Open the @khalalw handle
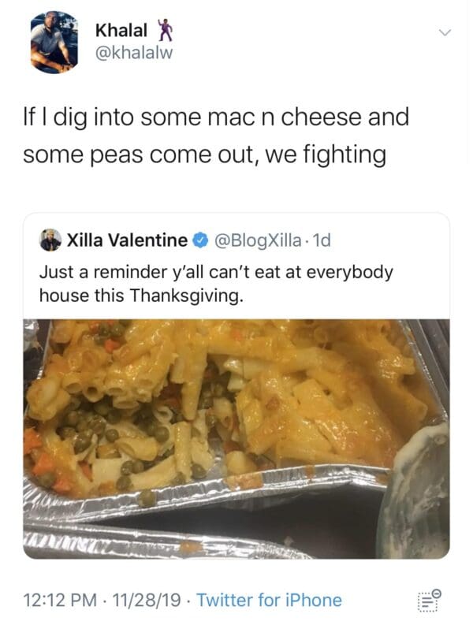This screenshot has height=625, width=473. tap(134, 52)
